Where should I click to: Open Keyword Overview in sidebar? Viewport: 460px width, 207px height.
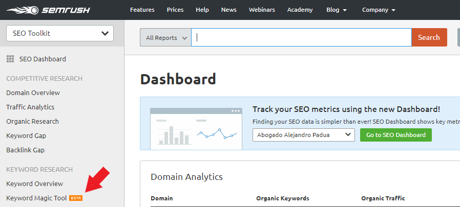[x=35, y=184]
